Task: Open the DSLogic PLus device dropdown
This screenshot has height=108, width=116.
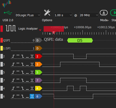Action: [x=28, y=15]
